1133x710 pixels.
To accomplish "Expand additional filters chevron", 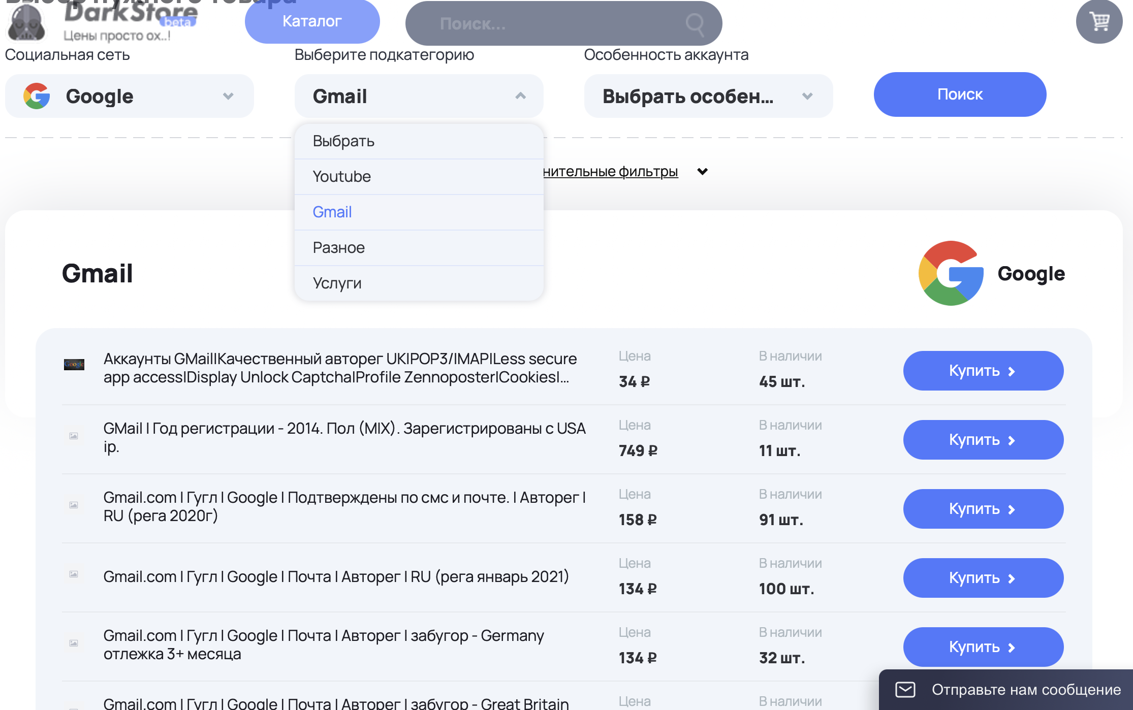I will click(x=702, y=172).
